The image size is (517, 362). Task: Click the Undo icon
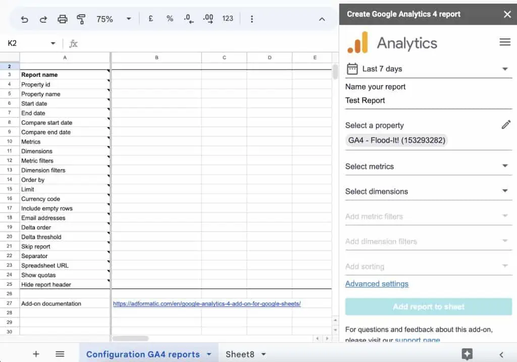tap(25, 19)
